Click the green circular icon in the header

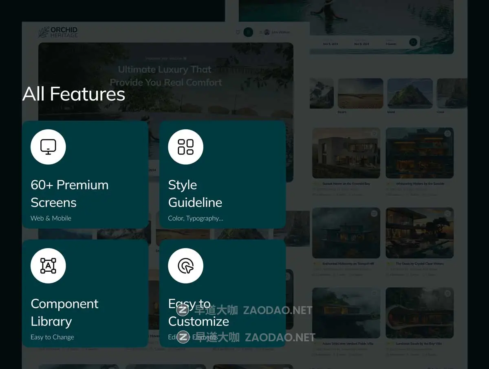[x=248, y=32]
